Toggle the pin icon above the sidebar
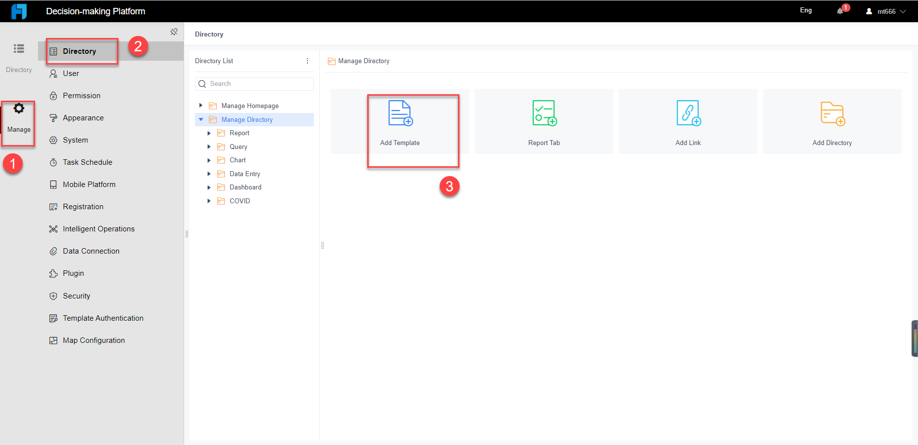This screenshot has width=918, height=445. pos(174,31)
